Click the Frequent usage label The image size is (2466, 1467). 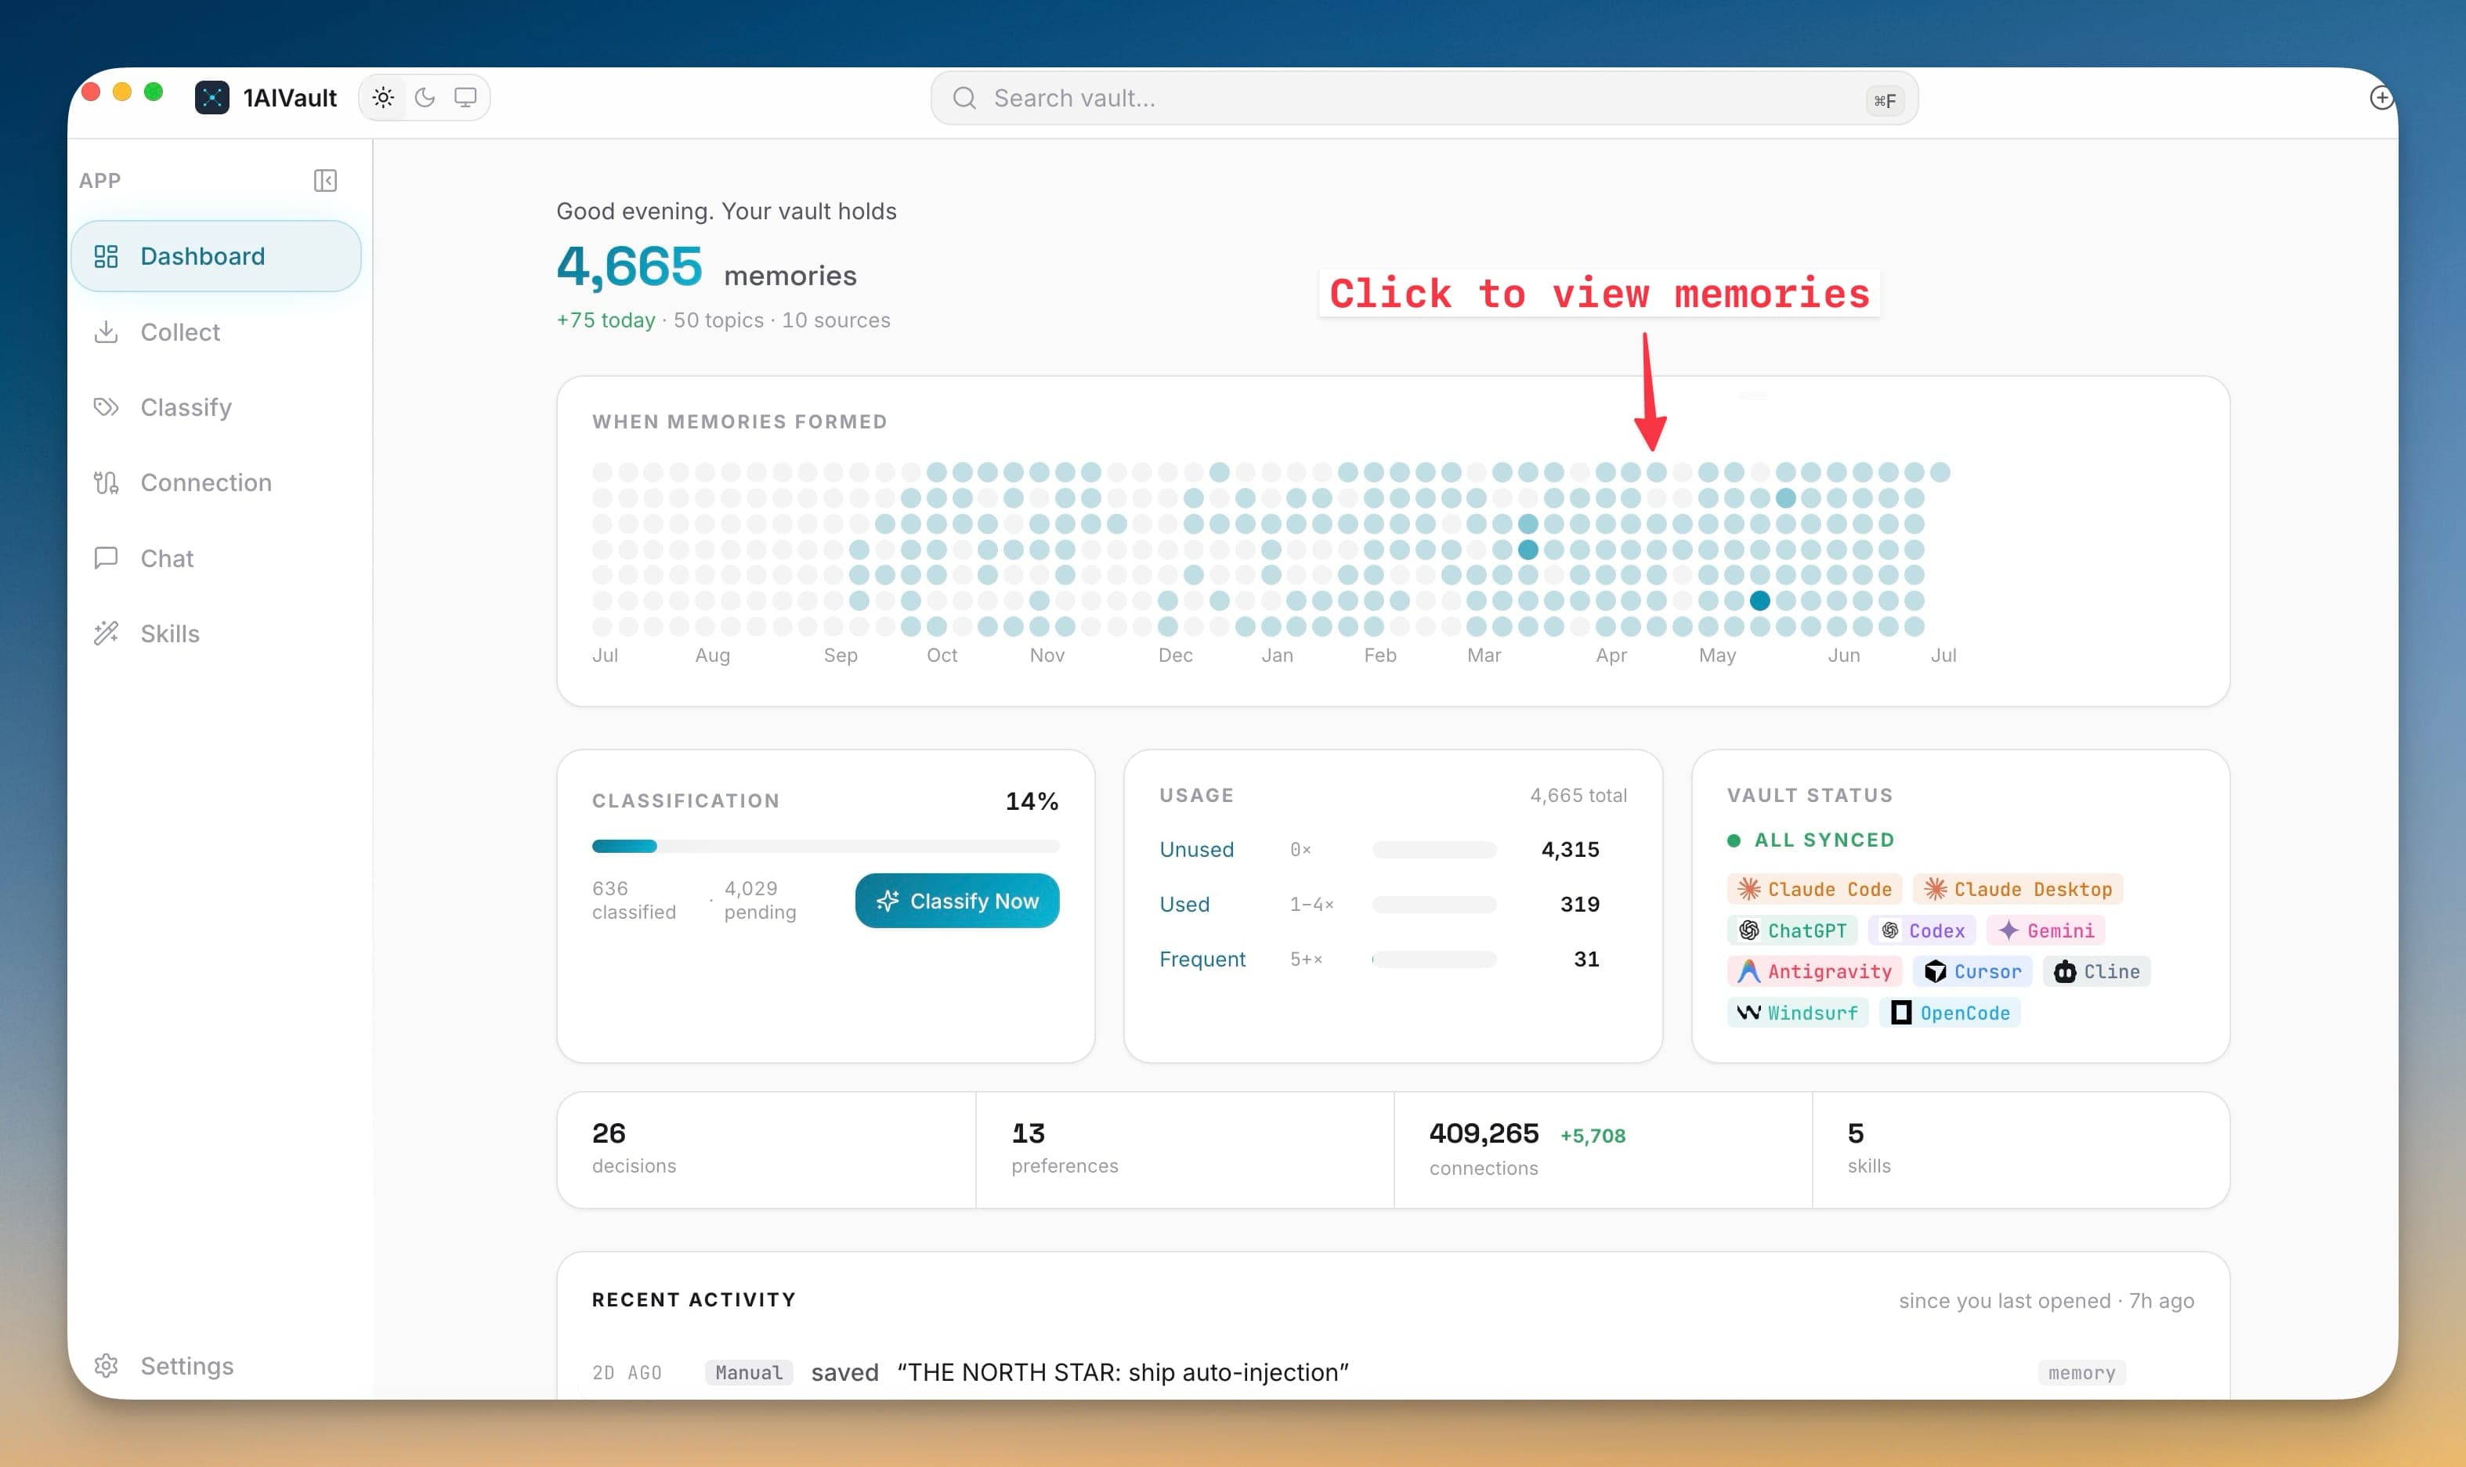pyautogui.click(x=1202, y=959)
